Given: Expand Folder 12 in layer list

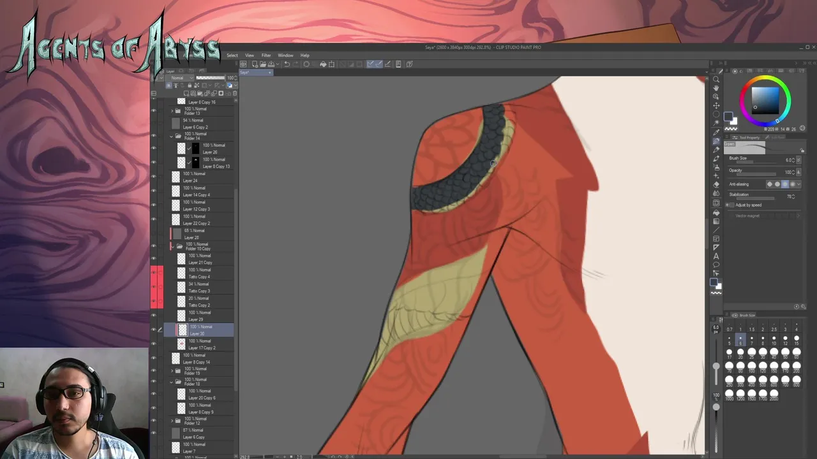Looking at the screenshot, I should click(171, 421).
